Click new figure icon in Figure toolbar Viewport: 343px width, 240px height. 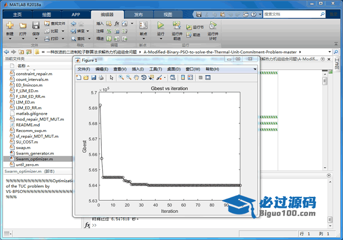tap(79, 77)
